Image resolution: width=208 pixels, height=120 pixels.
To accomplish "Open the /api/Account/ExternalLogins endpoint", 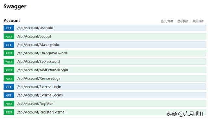I will 40,95.
